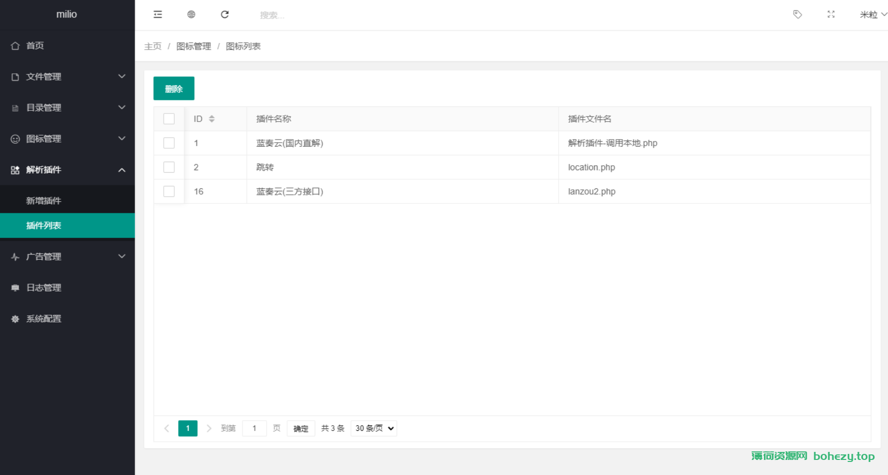This screenshot has height=475, width=888.
Task: Click the gear icon beside 系统配置
Action: coord(15,319)
